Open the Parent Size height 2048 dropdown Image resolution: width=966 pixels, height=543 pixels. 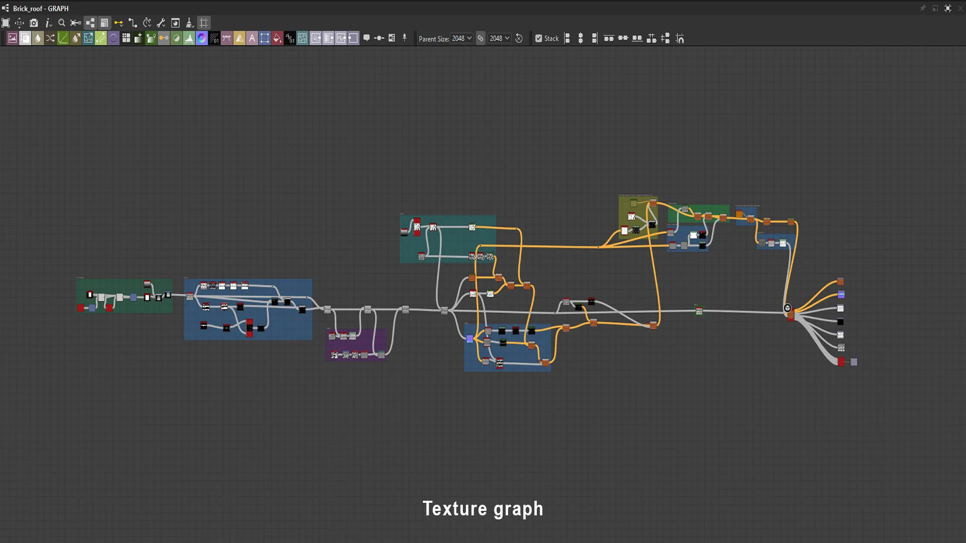500,38
